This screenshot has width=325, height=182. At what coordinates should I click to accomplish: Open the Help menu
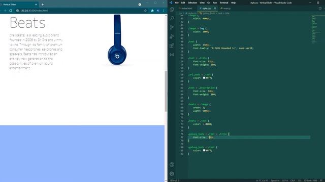233,3
